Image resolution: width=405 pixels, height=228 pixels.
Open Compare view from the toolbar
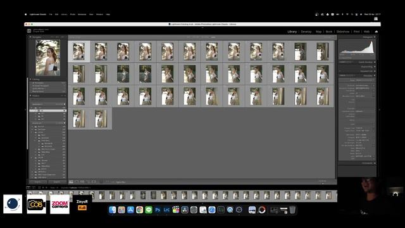pyautogui.click(x=82, y=182)
